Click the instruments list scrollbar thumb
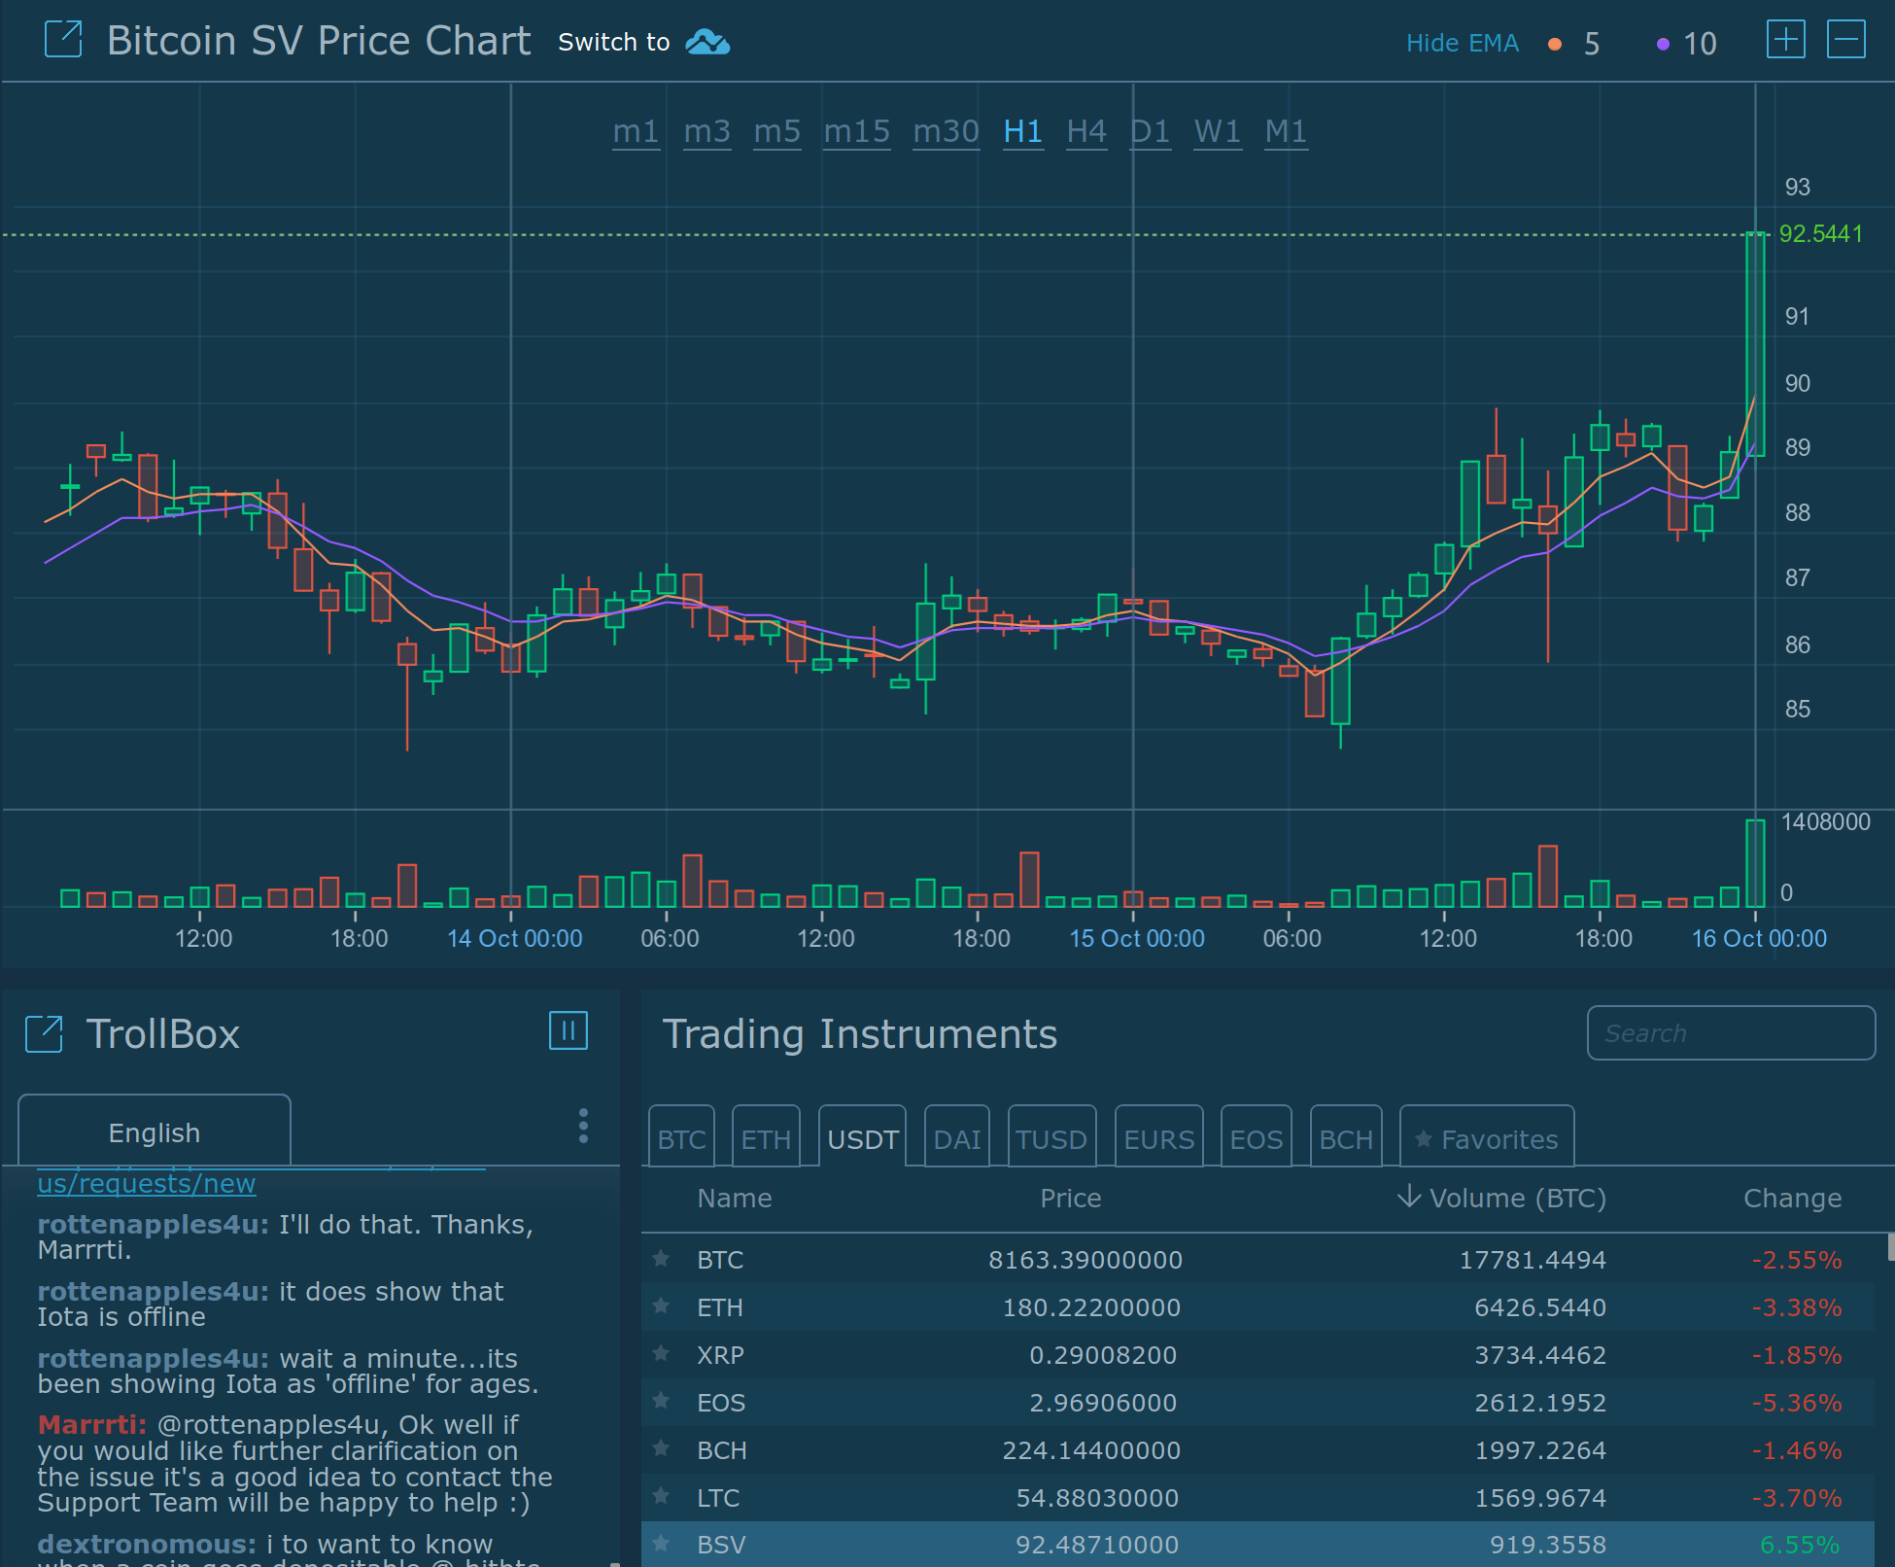 click(x=1890, y=1247)
